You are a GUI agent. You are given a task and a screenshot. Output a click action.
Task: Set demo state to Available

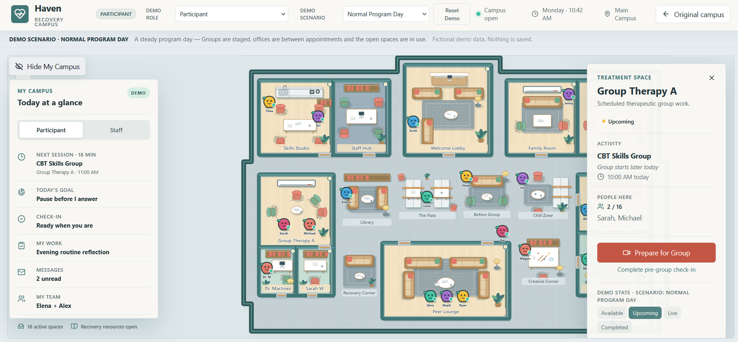[x=612, y=313]
